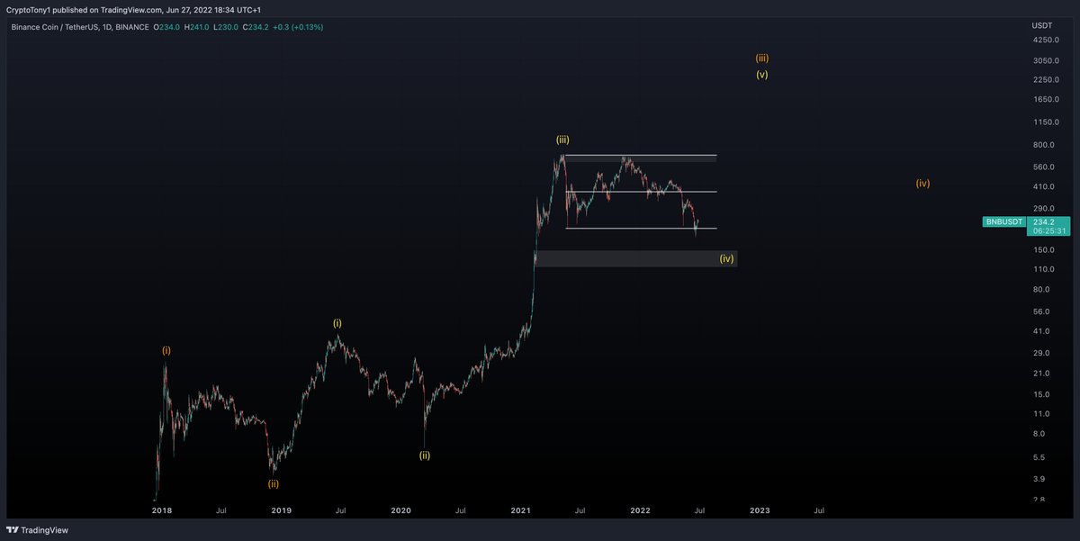
Task: Select the orange (ii) wave label near 2019
Action: click(274, 483)
